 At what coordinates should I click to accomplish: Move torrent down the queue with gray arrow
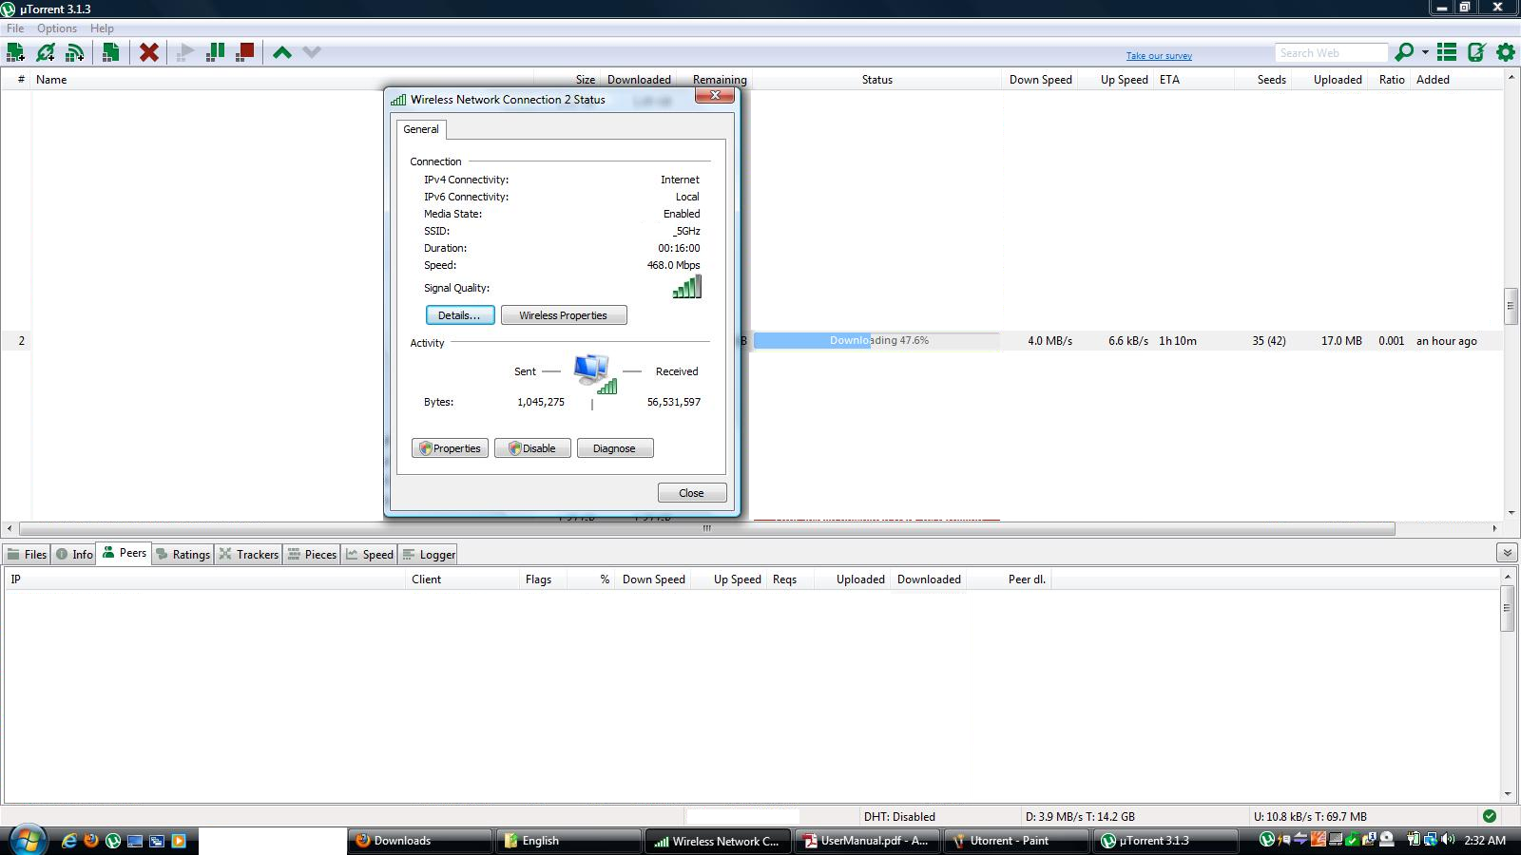(312, 53)
